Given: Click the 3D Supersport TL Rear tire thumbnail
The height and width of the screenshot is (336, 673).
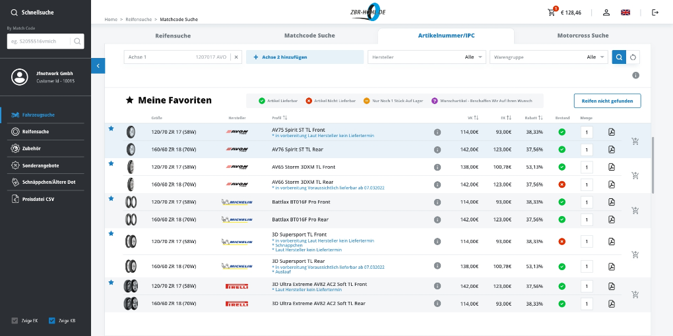Looking at the screenshot, I should click(x=131, y=266).
